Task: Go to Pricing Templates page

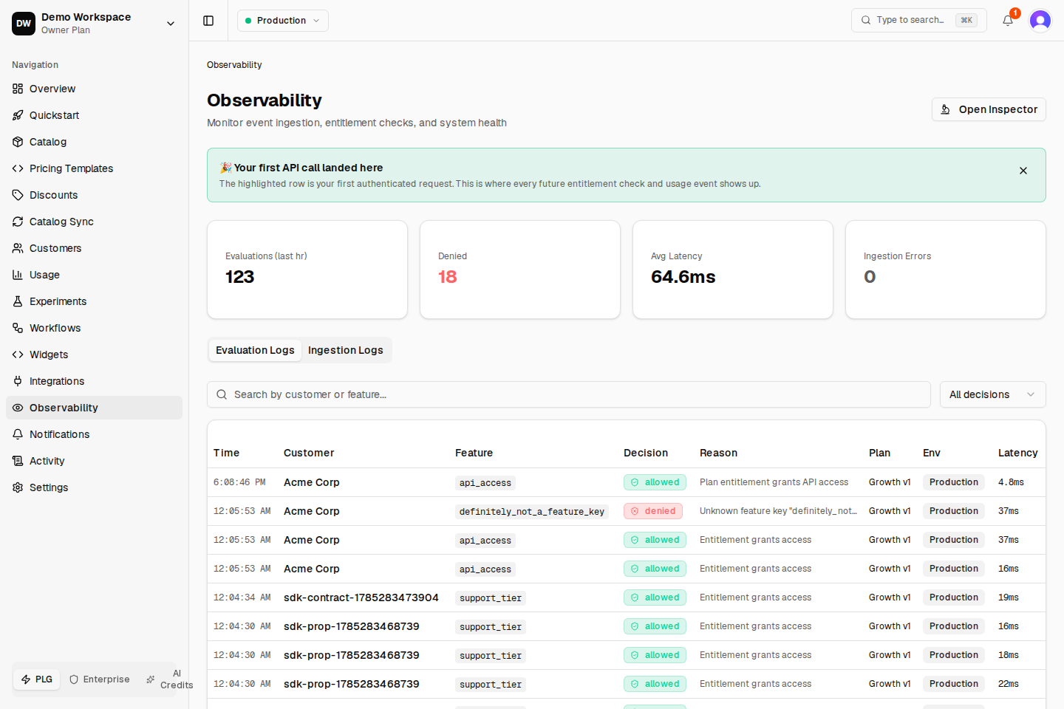Action: (x=94, y=168)
